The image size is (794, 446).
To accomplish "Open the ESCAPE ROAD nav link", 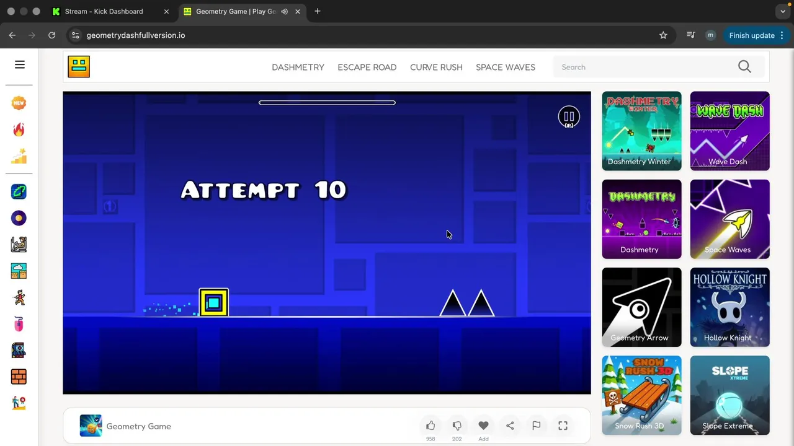I will pos(367,67).
